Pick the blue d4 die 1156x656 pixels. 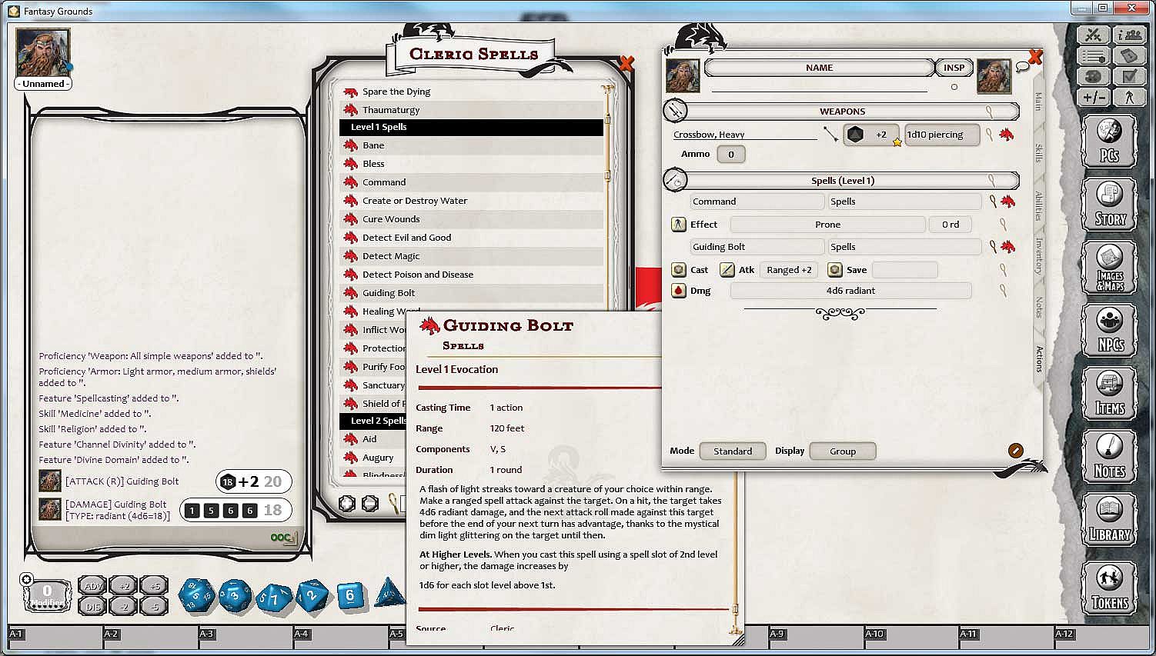coord(390,592)
